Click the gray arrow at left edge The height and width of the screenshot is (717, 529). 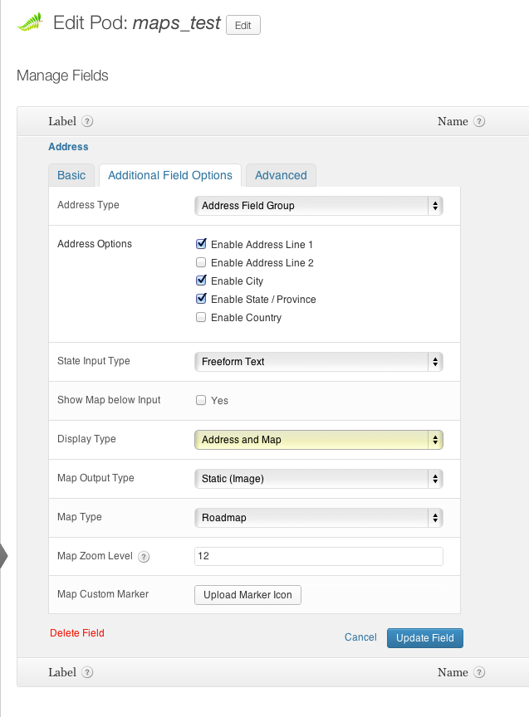click(3, 556)
